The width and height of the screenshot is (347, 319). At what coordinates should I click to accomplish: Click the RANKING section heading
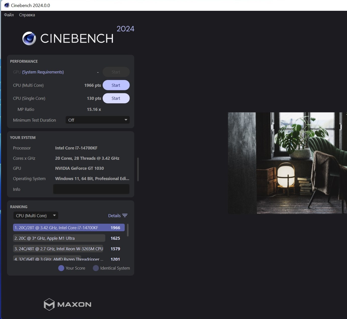click(19, 207)
